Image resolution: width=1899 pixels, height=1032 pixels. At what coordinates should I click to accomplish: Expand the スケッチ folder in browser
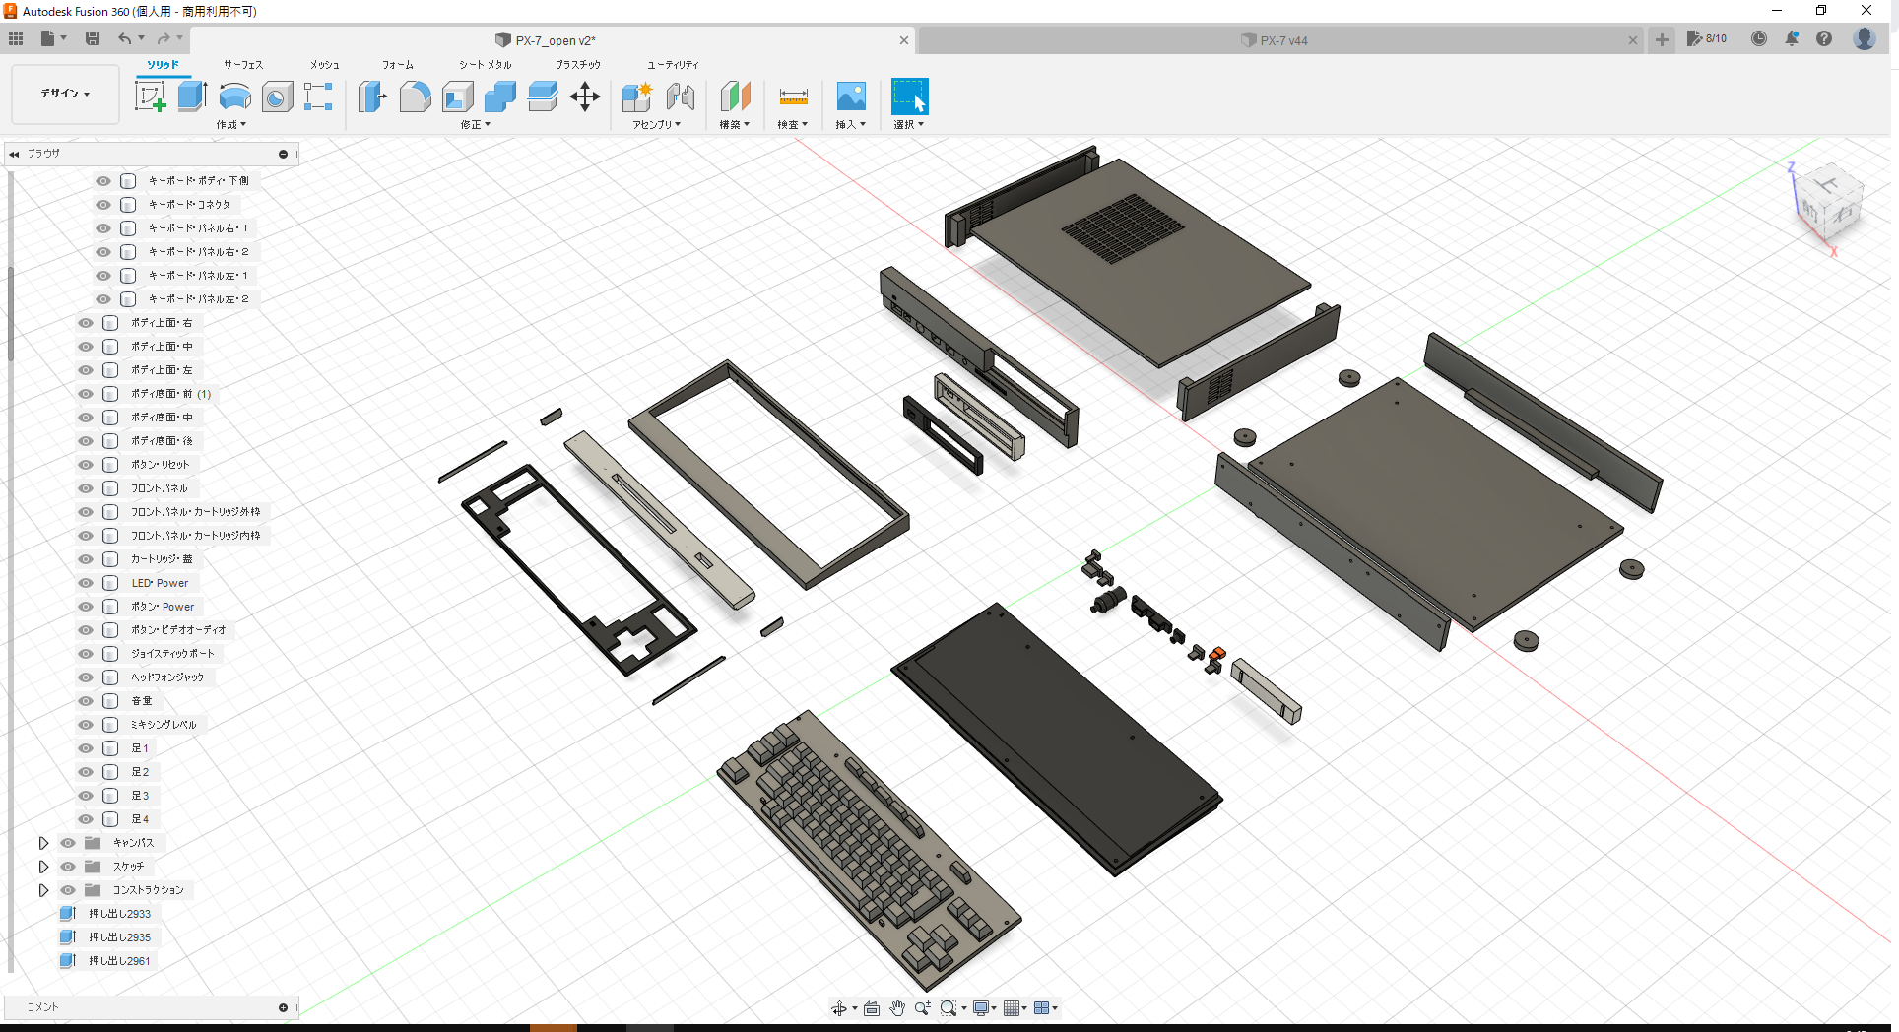(x=43, y=867)
